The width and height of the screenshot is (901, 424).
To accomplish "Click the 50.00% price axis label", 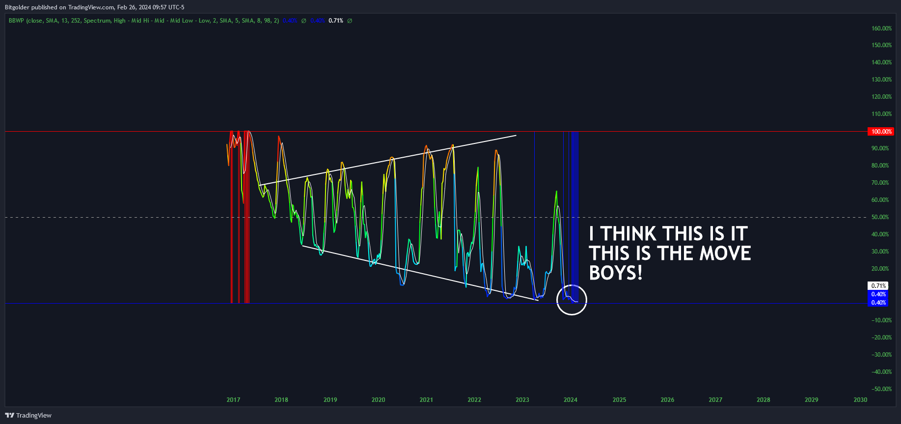I will [880, 217].
